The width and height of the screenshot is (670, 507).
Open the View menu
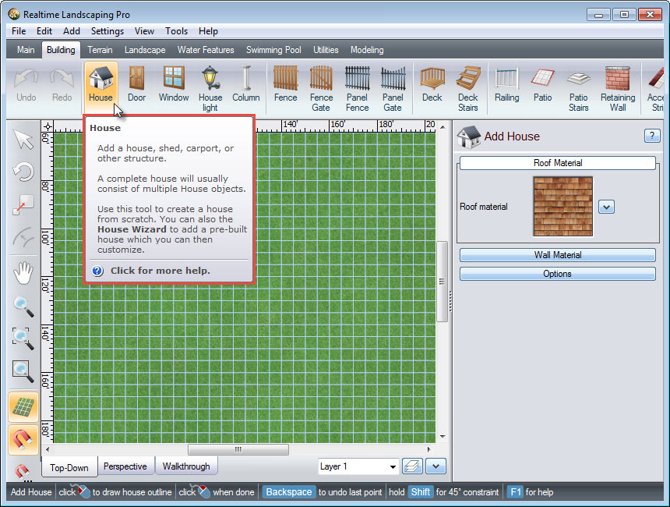pos(144,31)
